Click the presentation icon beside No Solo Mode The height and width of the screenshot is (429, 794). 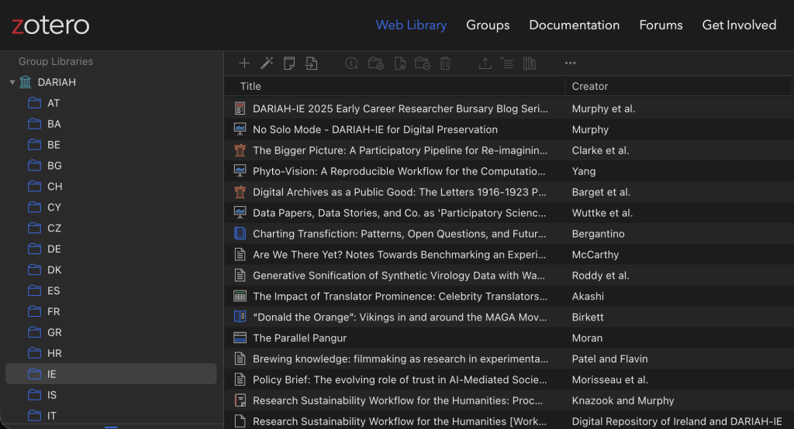pos(240,129)
